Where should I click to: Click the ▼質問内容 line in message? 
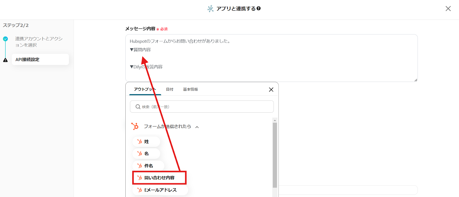click(x=140, y=50)
